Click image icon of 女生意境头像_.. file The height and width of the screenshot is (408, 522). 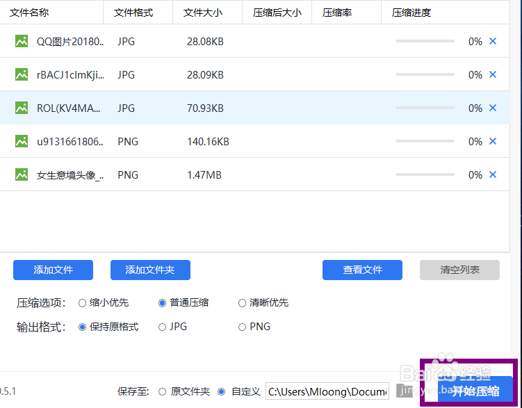pos(22,174)
